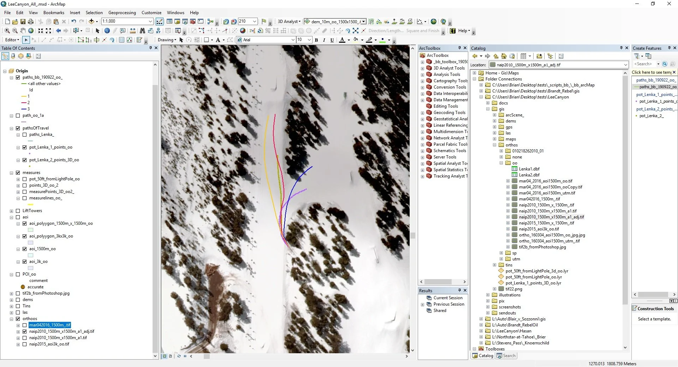Open the Geoprocessing menu
The height and width of the screenshot is (367, 678).
[122, 13]
